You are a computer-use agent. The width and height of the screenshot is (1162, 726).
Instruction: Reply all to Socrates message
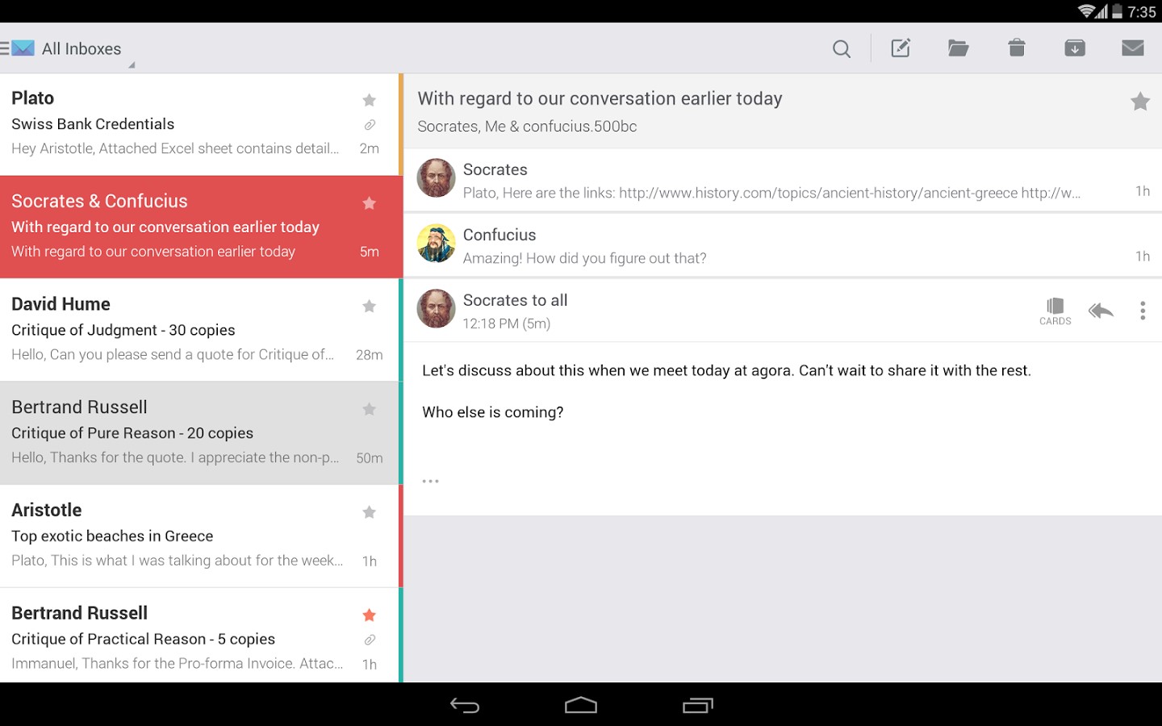[1101, 311]
